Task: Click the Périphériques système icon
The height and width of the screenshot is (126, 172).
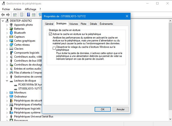Action: [x=11, y=113]
